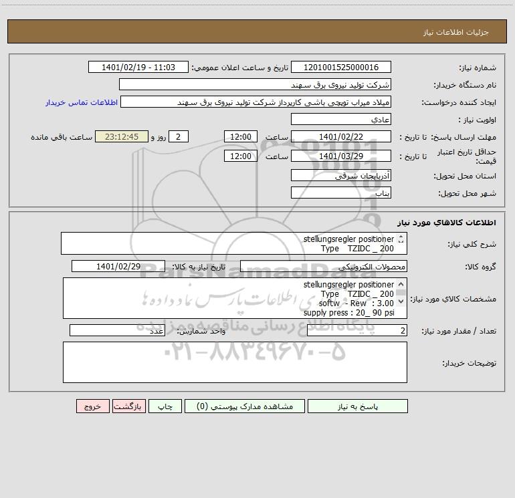
Task: Click the پاسخ به نیاز button
Action: point(357,406)
